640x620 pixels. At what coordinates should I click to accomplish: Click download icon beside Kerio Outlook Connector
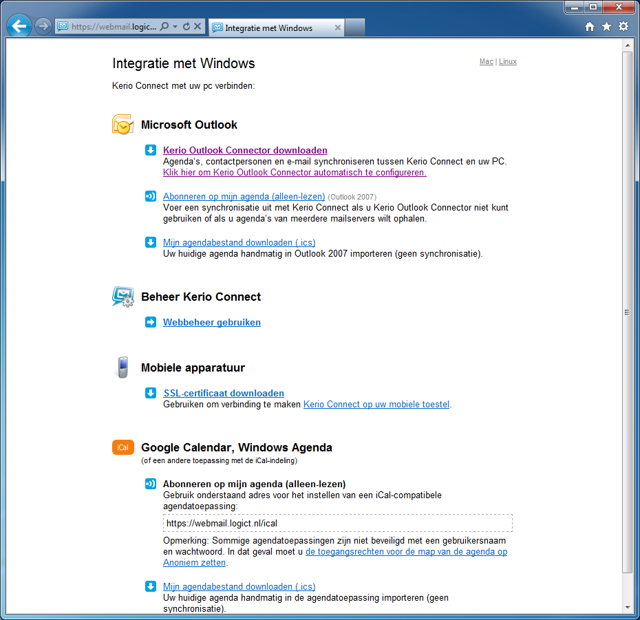point(151,150)
